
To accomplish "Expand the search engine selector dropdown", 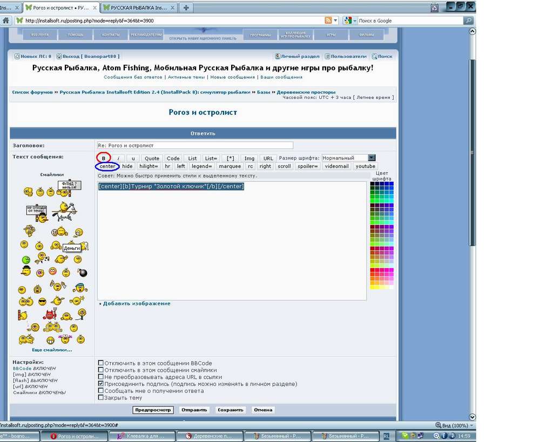I will [x=355, y=21].
